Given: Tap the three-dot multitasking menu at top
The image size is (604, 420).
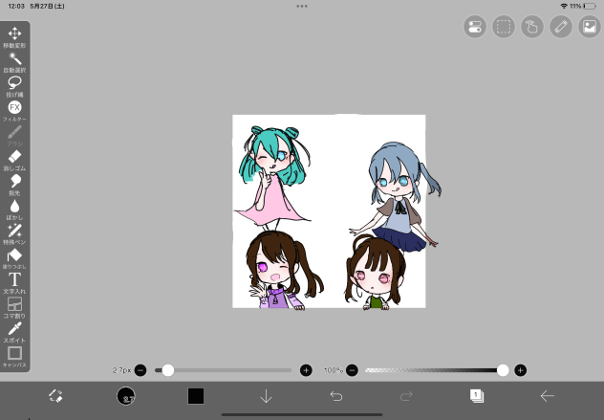Looking at the screenshot, I should pyautogui.click(x=302, y=6).
